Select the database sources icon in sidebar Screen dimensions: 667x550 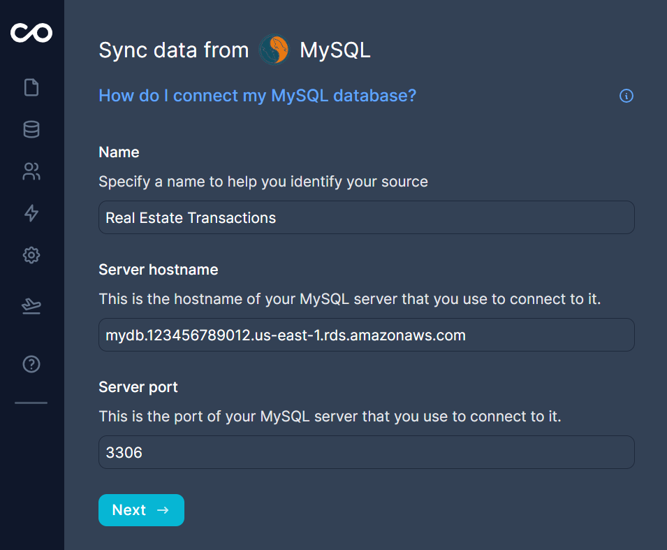31,129
